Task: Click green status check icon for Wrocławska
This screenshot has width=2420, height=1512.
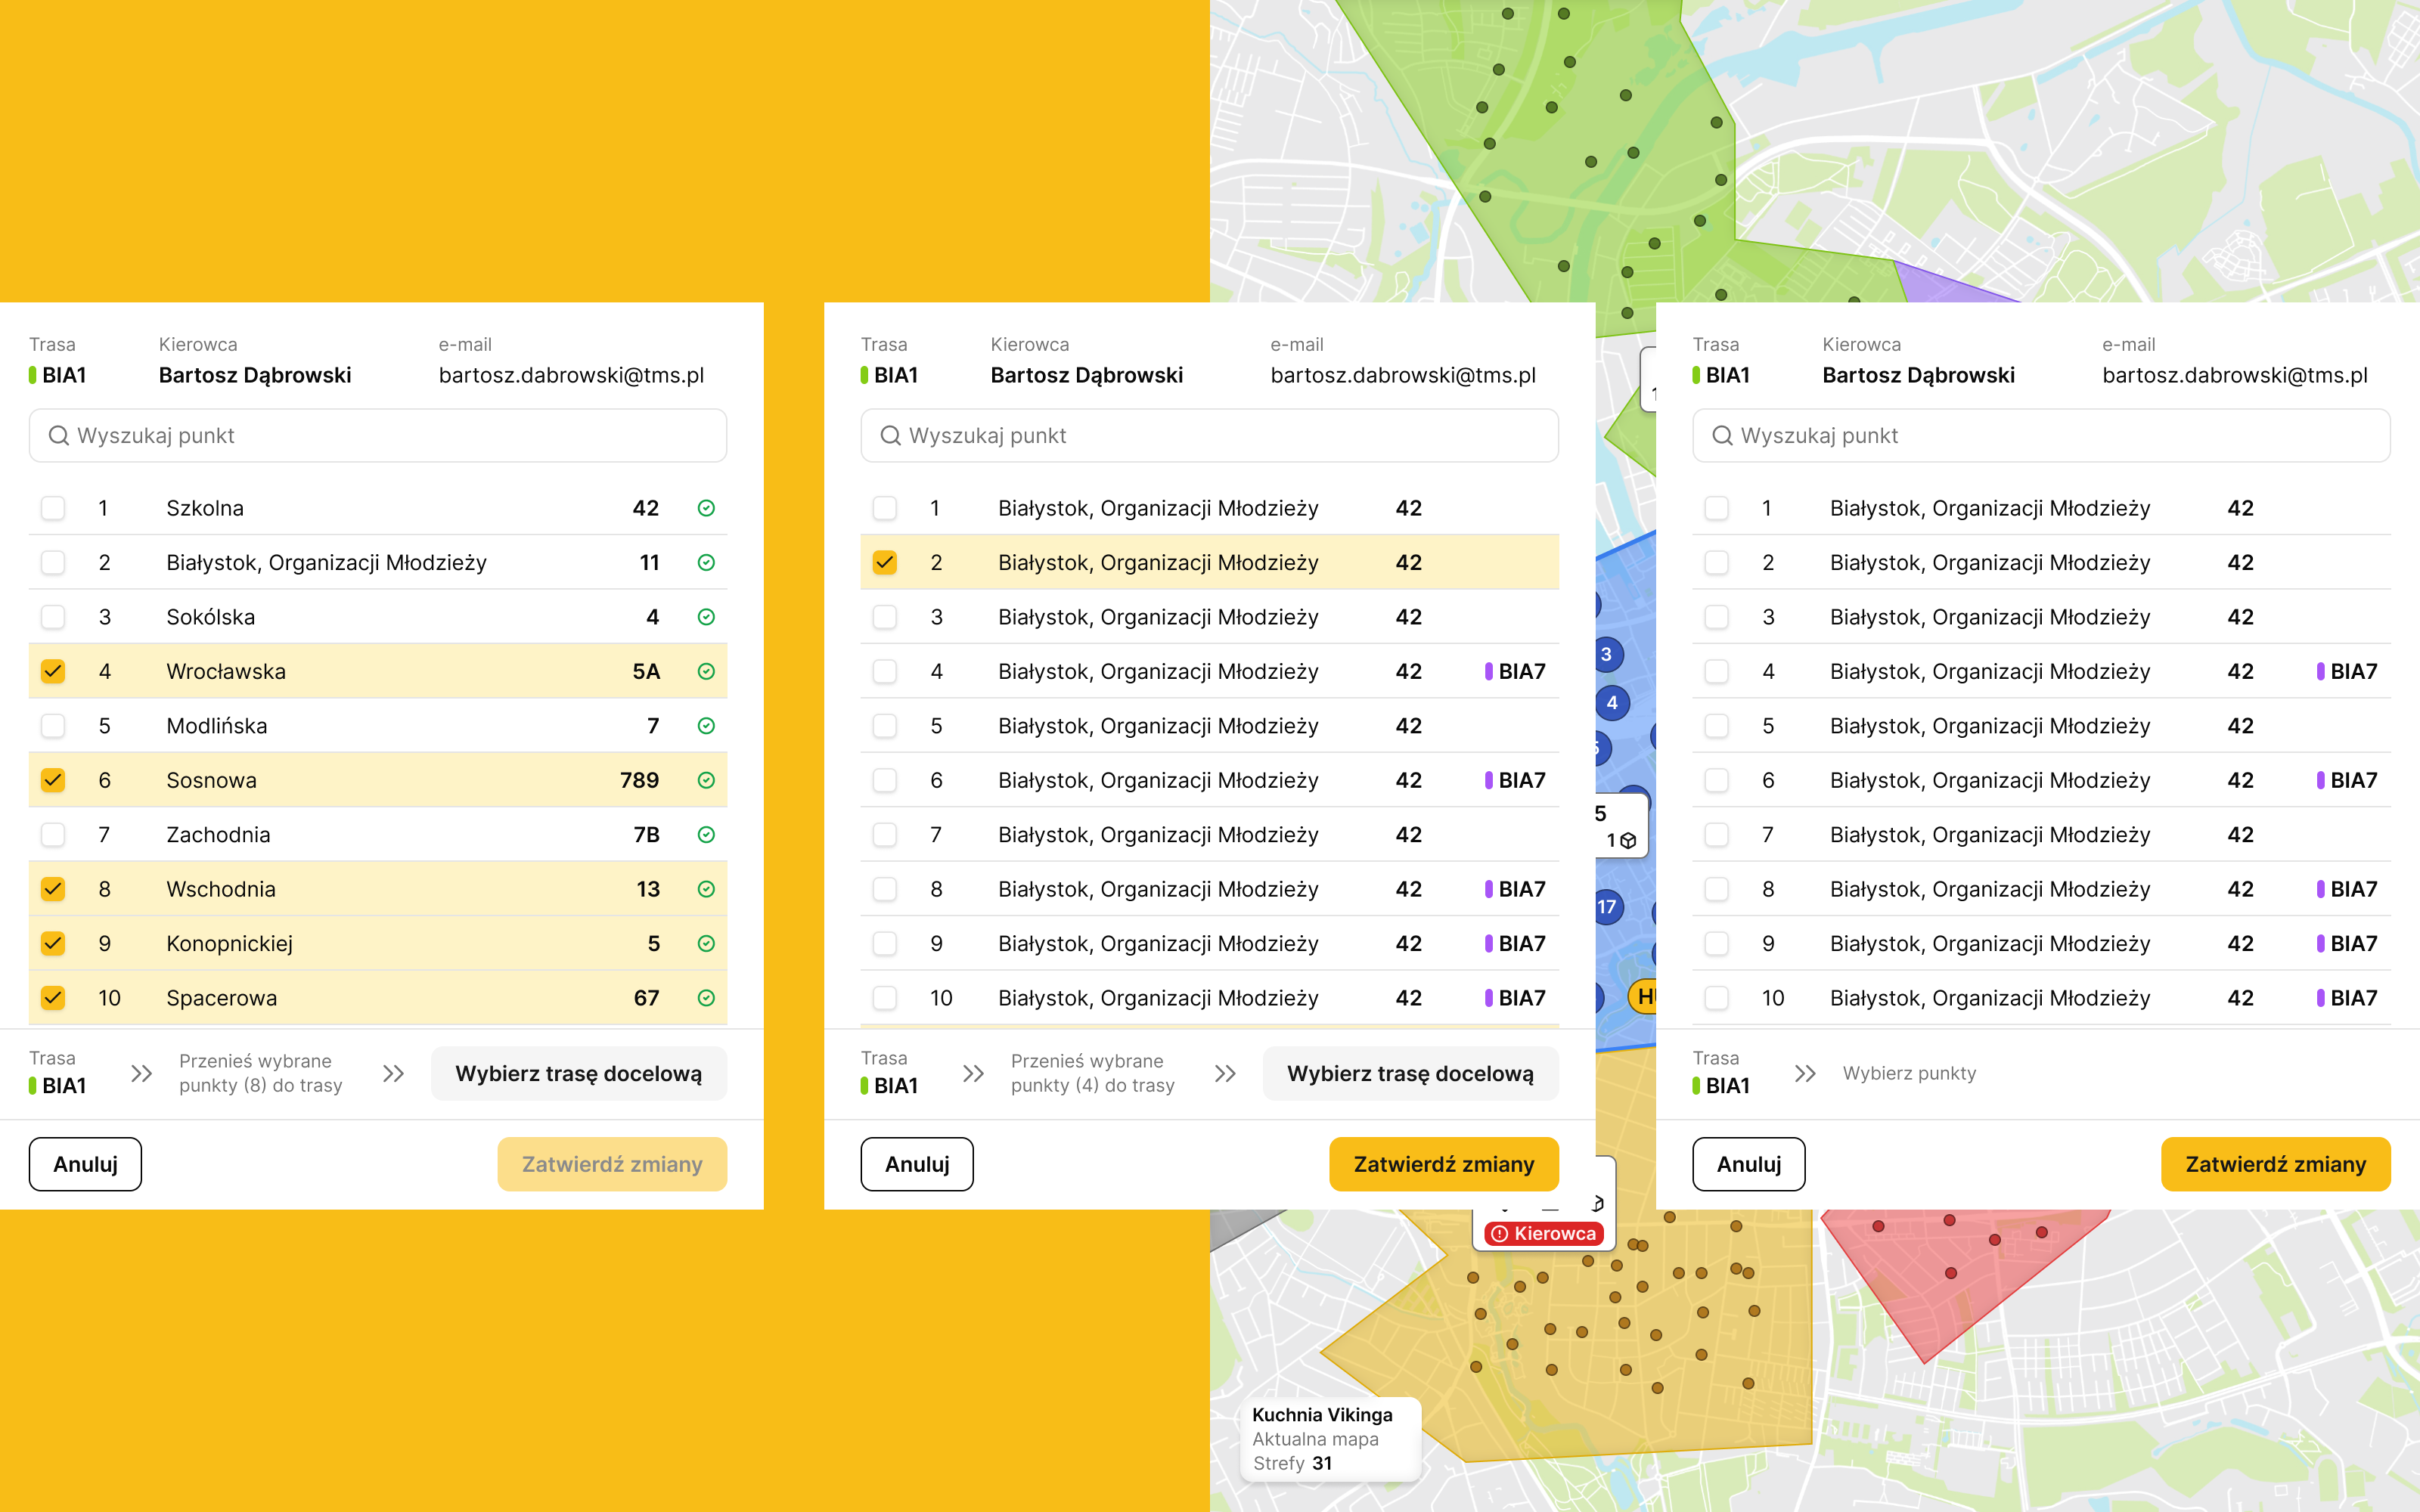Action: tap(706, 672)
